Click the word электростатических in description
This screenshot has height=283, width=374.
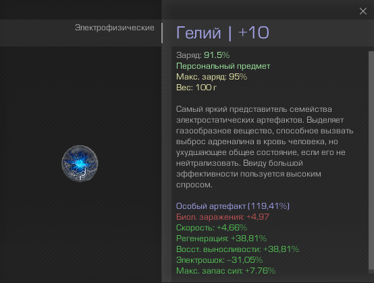point(215,120)
